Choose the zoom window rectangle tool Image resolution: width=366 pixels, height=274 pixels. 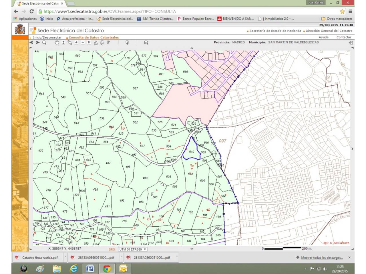[70, 43]
